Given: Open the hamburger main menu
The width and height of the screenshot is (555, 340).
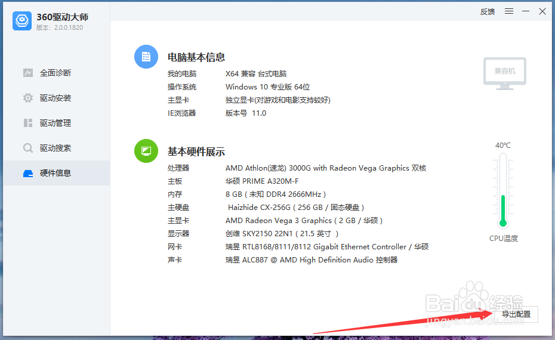Looking at the screenshot, I should click(x=509, y=11).
